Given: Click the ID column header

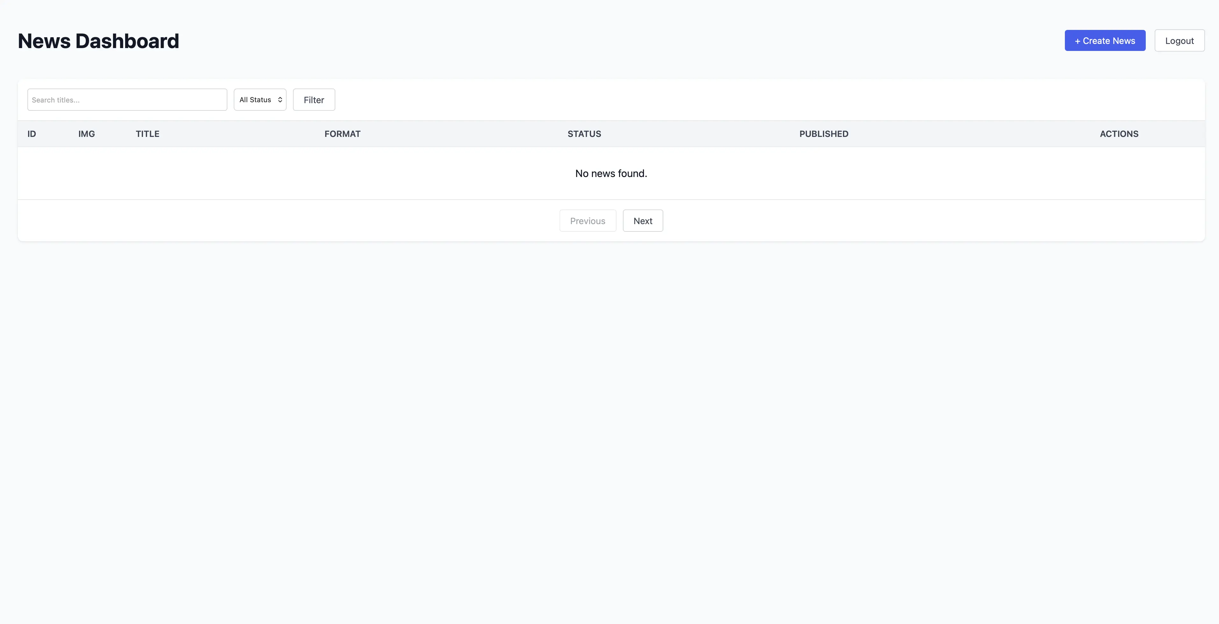Looking at the screenshot, I should click(32, 134).
